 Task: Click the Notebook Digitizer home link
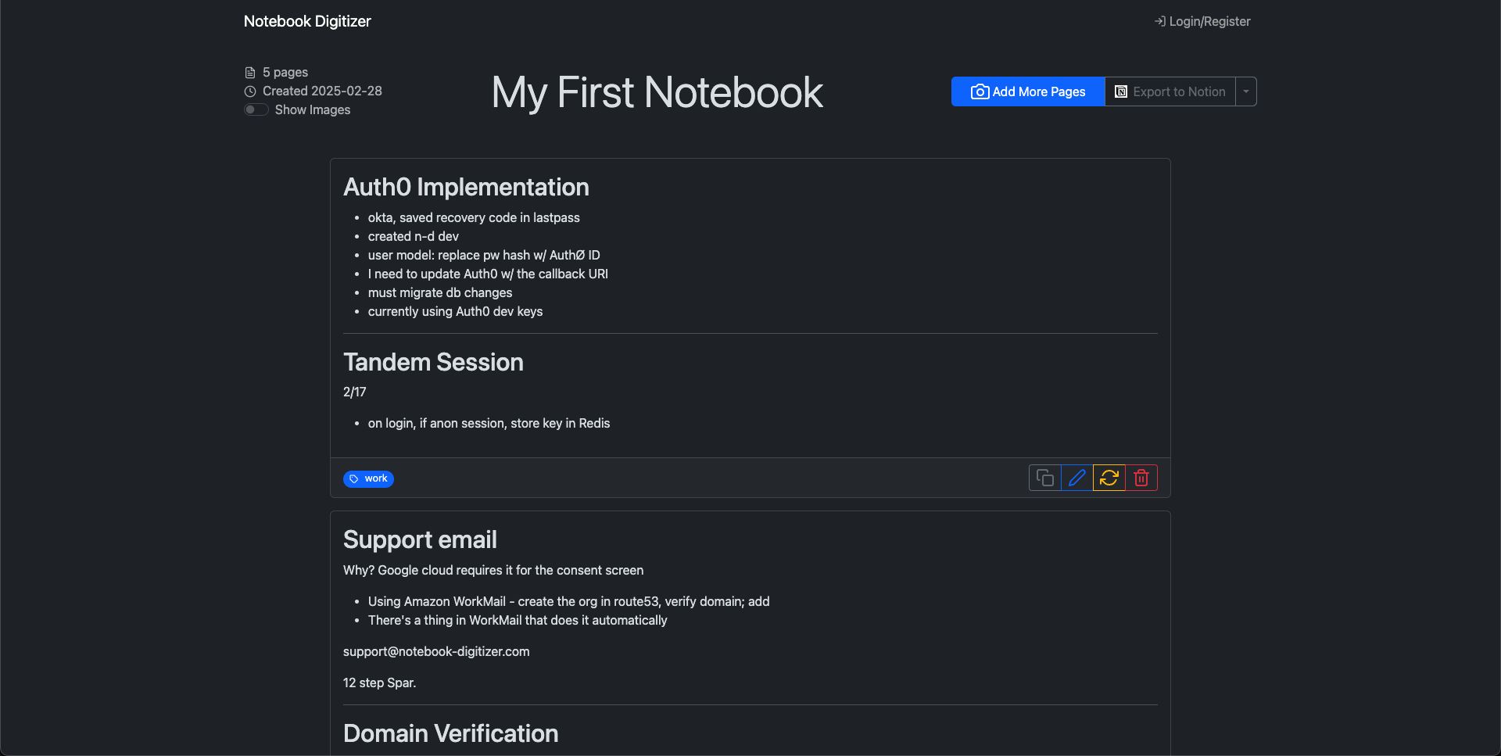pyautogui.click(x=307, y=21)
